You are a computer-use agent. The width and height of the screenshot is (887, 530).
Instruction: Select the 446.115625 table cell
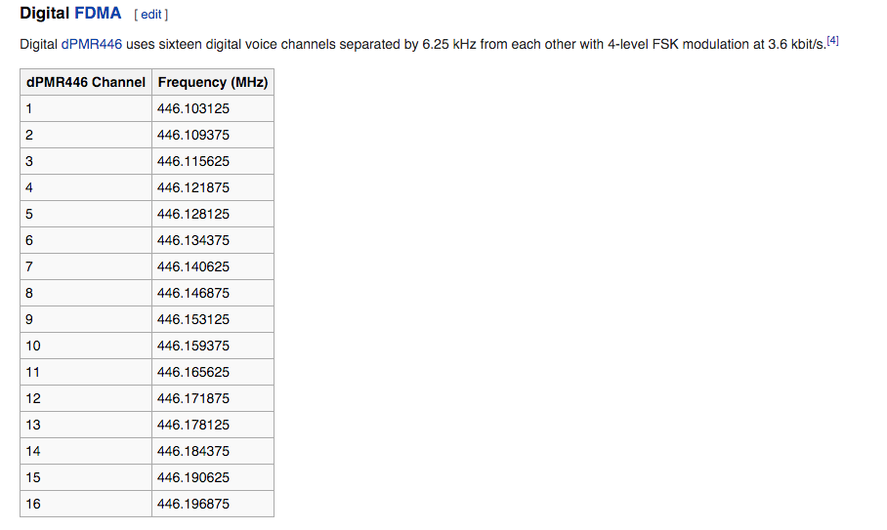pos(193,161)
